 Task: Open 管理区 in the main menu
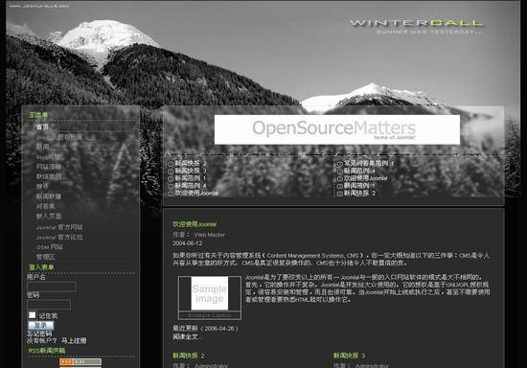(45, 257)
